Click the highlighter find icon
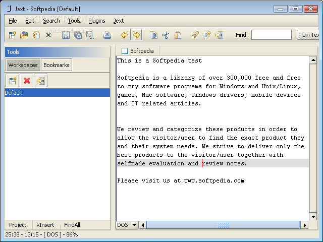Screen dimensions: 323x242 pos(195,35)
